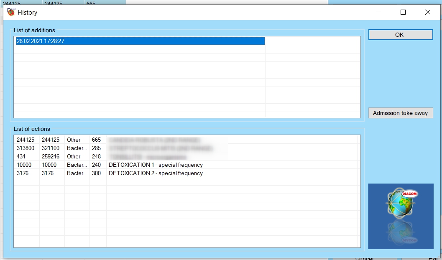Click the 259246 cell in actions list
The height and width of the screenshot is (260, 442).
click(50, 157)
